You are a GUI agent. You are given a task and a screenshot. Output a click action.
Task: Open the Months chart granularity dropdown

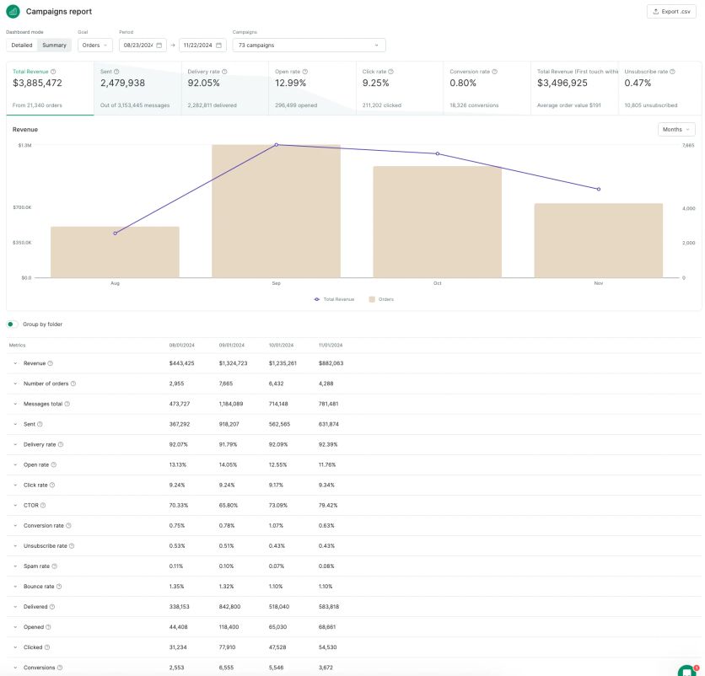675,130
